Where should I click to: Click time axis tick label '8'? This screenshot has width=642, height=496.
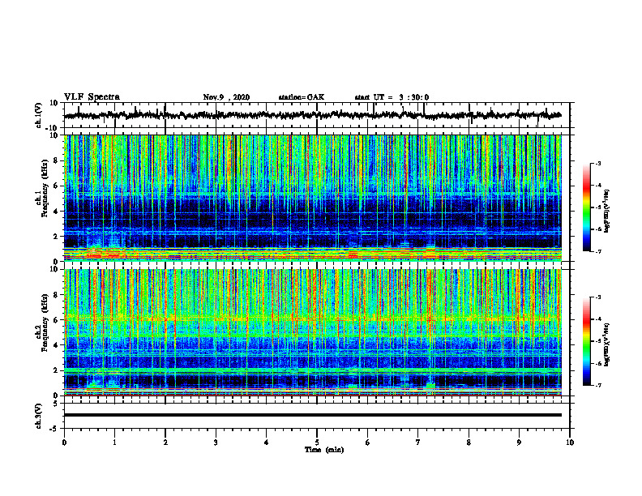click(469, 443)
